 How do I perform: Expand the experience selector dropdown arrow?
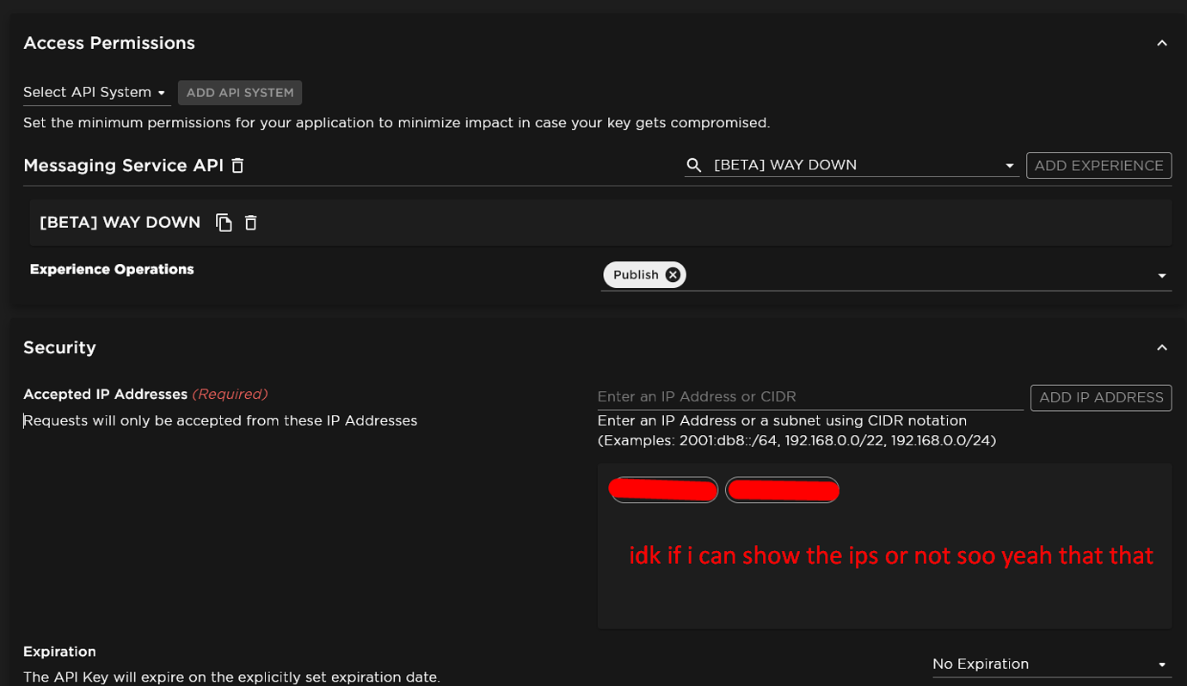click(1008, 165)
